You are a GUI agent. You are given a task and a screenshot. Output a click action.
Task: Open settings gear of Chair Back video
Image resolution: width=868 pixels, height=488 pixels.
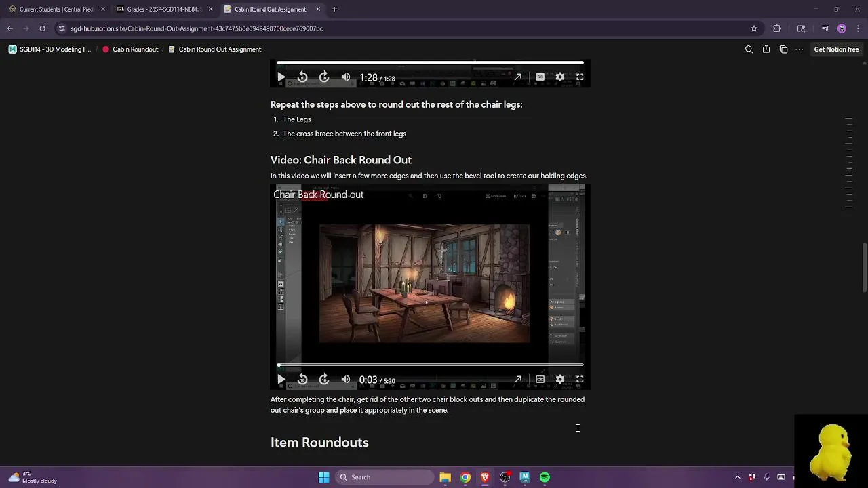pos(560,380)
